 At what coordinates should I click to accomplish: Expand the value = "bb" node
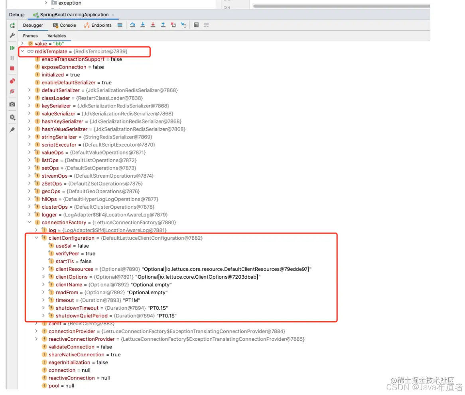[x=22, y=43]
